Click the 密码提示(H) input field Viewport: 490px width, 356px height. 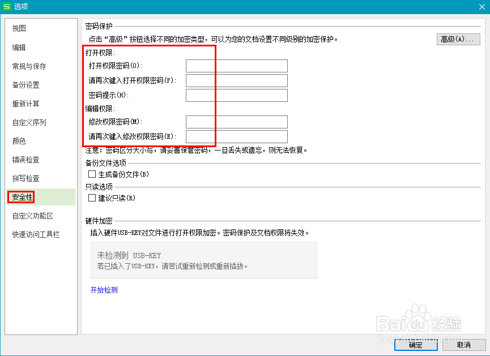[236, 95]
